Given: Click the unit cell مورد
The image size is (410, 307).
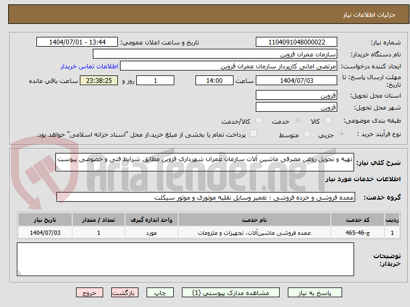Looking at the screenshot, I should (152, 233).
